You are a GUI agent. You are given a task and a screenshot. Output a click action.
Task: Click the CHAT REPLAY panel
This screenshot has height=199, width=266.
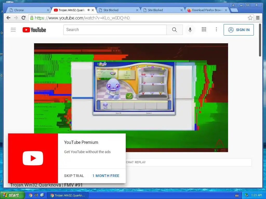pyautogui.click(x=189, y=162)
